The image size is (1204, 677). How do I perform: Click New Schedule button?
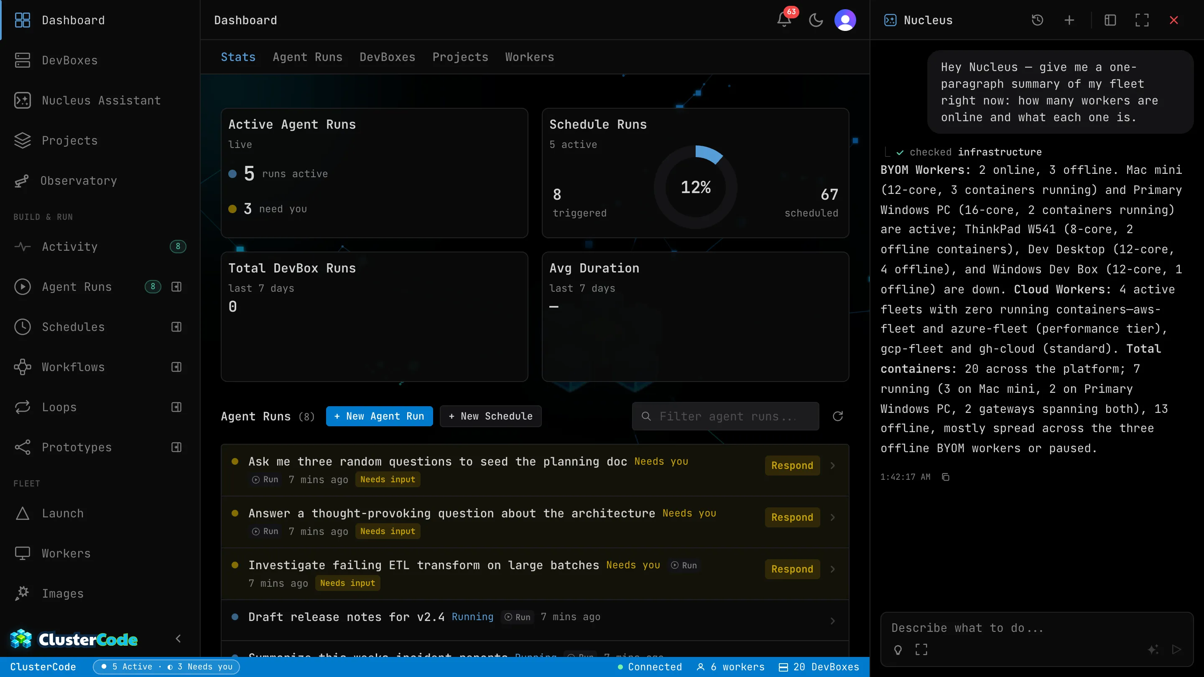[x=491, y=416]
